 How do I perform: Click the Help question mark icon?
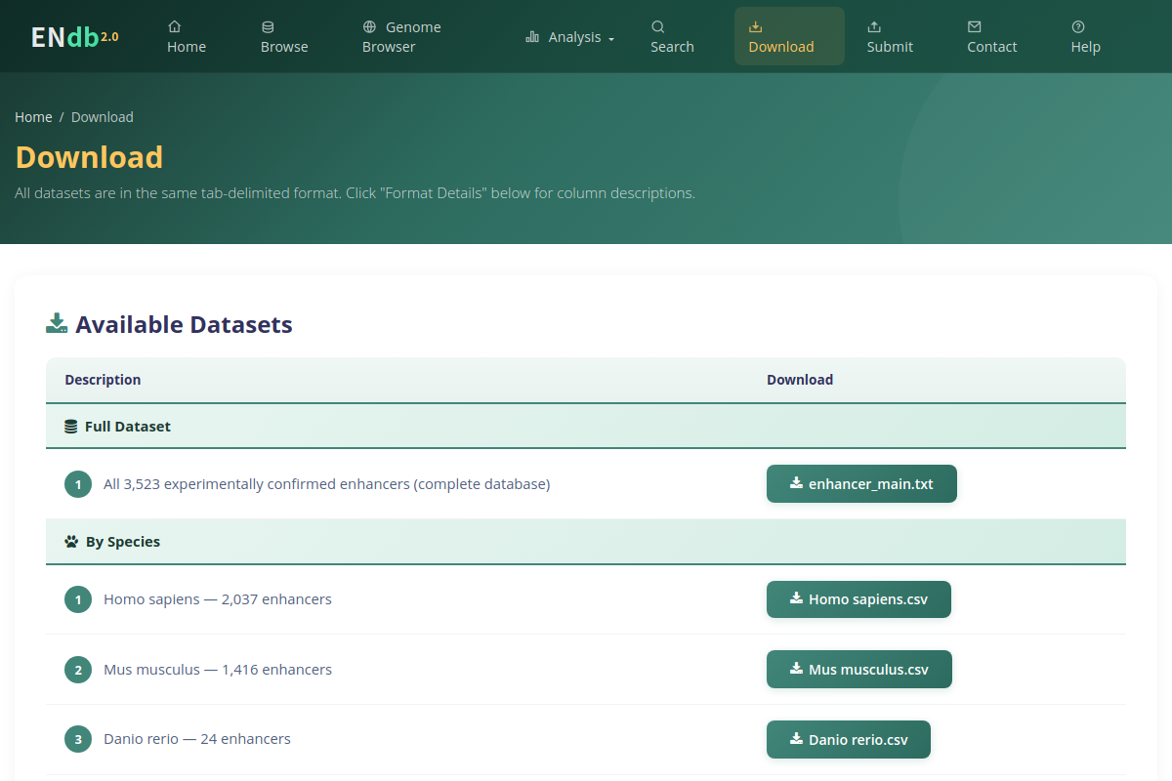pyautogui.click(x=1078, y=27)
